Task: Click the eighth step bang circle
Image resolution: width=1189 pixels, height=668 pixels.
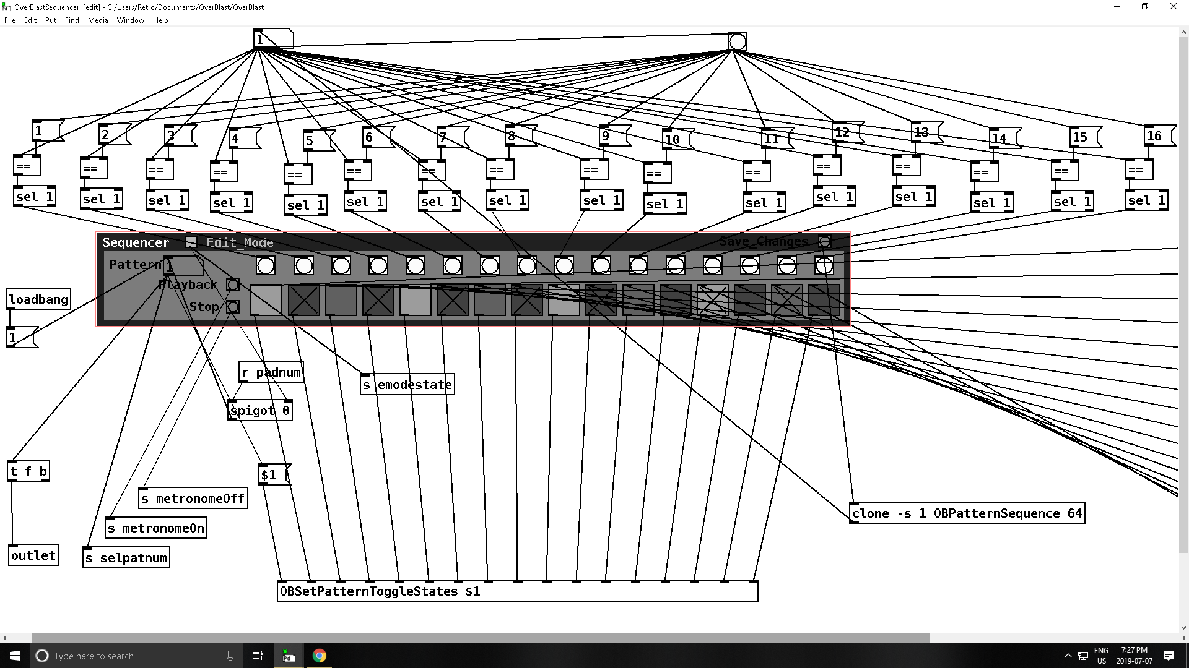Action: tap(527, 266)
